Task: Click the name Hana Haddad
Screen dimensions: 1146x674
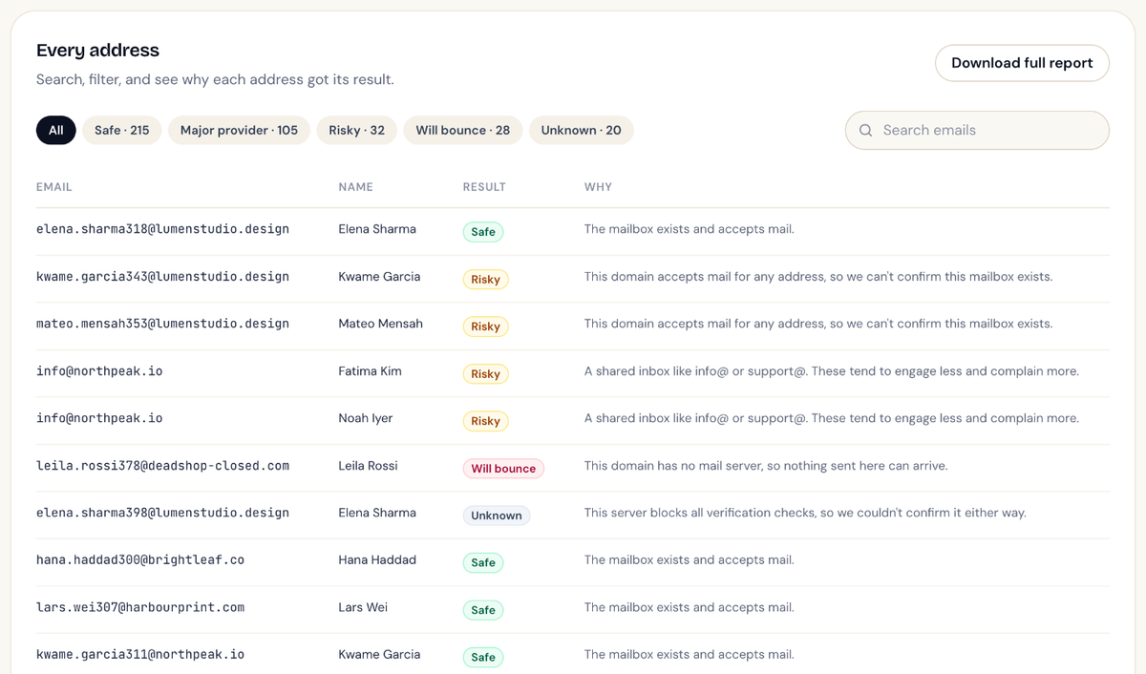Action: [377, 560]
